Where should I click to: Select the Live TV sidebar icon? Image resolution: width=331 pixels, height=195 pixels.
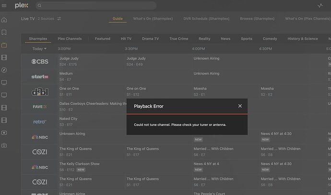[x=4, y=45]
